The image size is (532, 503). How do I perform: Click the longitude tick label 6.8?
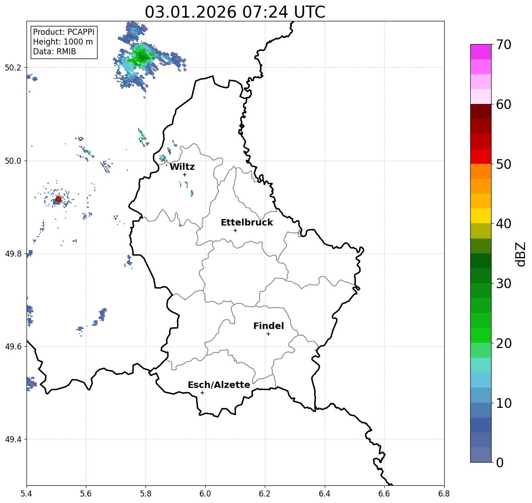coord(444,494)
